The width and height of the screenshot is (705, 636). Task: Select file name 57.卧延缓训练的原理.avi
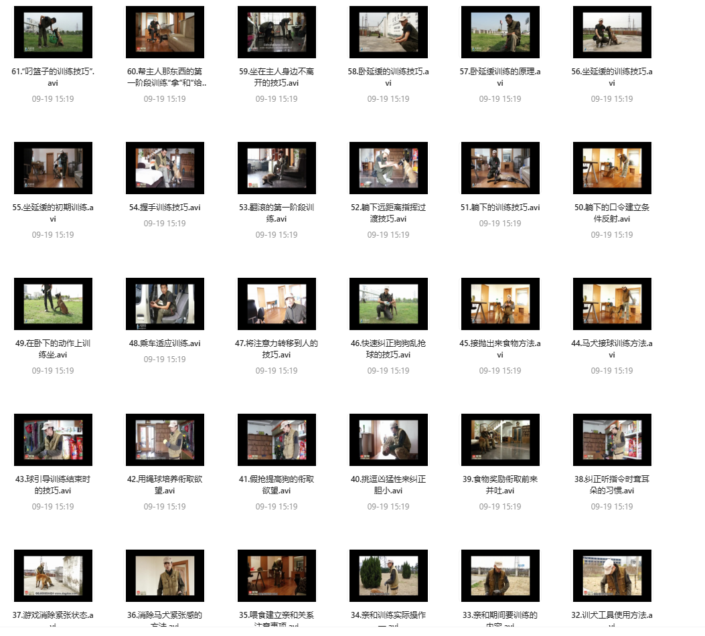tap(500, 77)
